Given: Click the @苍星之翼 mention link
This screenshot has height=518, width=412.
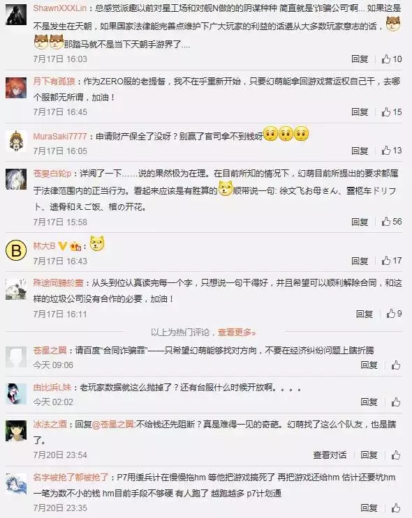Looking at the screenshot, I should point(113,424).
